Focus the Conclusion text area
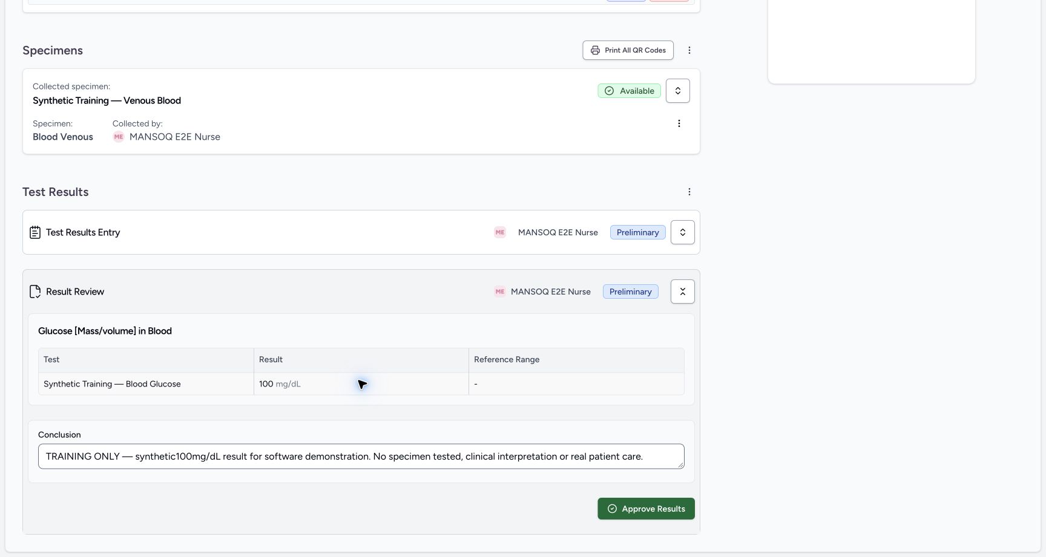 [361, 457]
